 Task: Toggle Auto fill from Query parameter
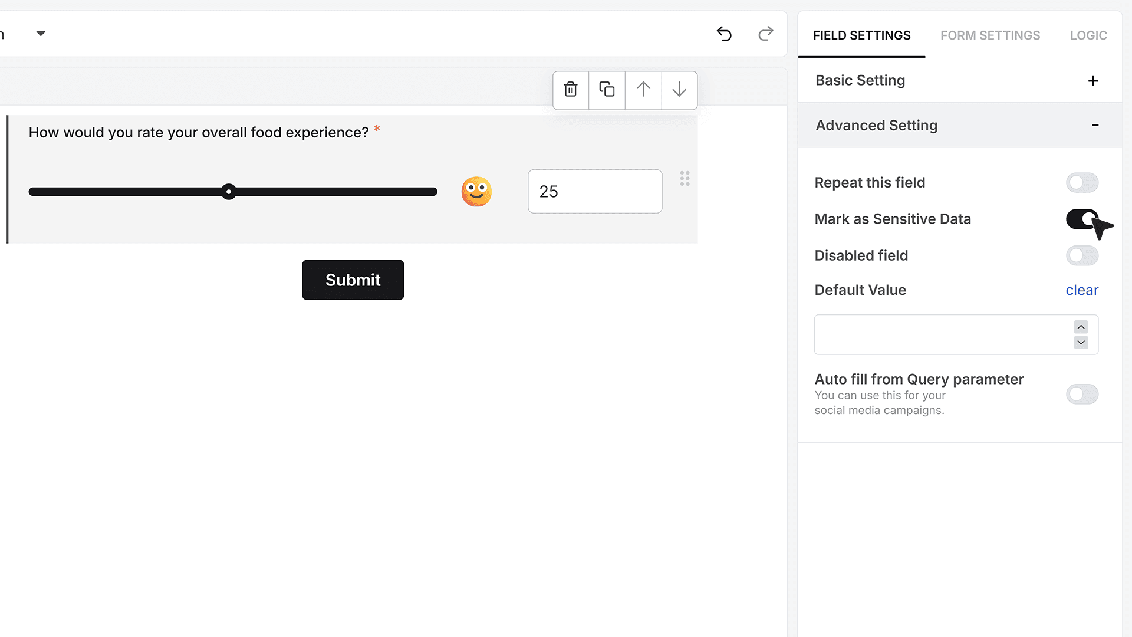(1082, 395)
